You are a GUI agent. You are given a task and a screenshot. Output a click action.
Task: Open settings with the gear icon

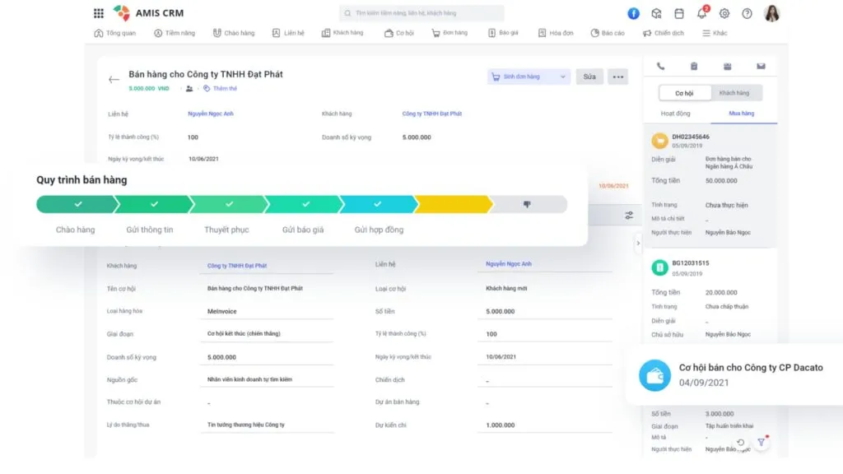coord(724,13)
